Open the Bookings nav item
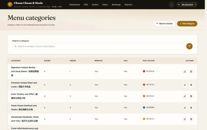207x130 pixels. coord(116,5)
